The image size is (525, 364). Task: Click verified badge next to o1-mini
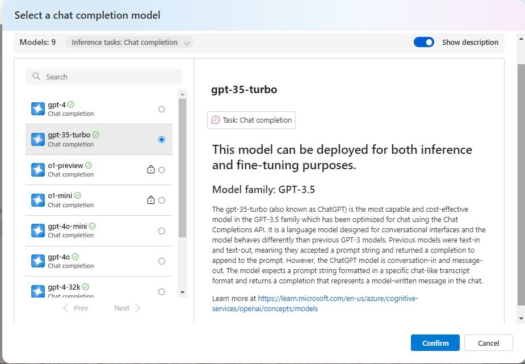click(78, 195)
